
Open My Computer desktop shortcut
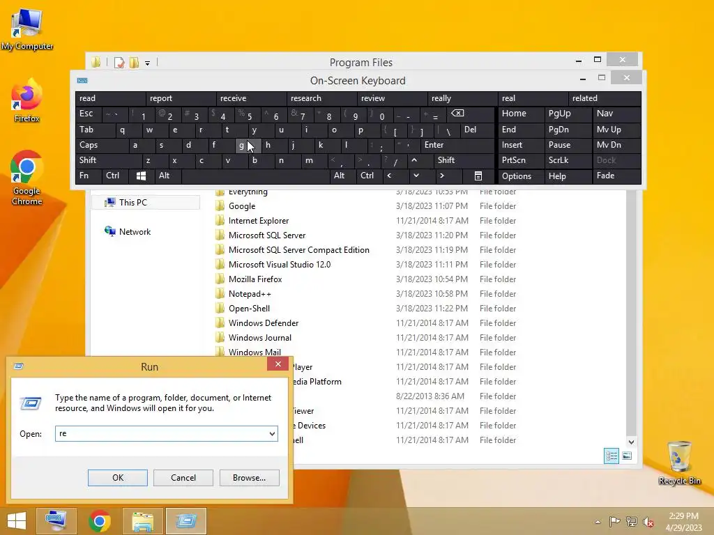tap(27, 29)
